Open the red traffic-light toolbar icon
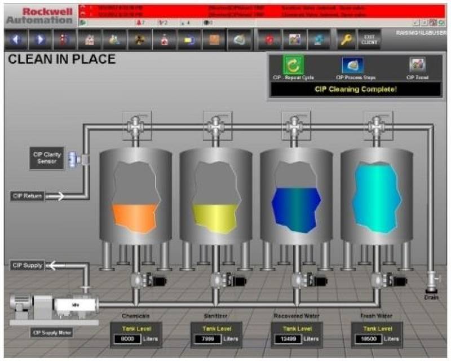Image resolution: width=451 pixels, height=361 pixels. click(65, 39)
